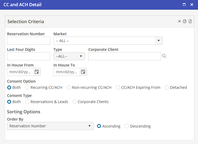Close the CC and ACH Detail window
Viewport: 198px width, 144px height.
(192, 5)
